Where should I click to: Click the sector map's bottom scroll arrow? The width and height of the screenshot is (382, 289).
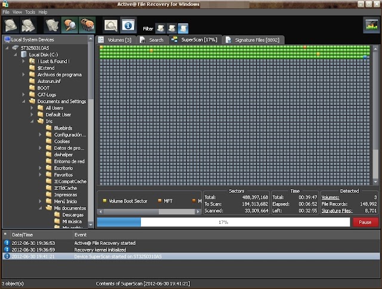coord(375,182)
